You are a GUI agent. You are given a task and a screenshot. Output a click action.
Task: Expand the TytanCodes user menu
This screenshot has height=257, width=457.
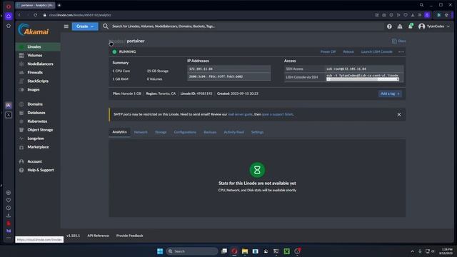pyautogui.click(x=434, y=26)
